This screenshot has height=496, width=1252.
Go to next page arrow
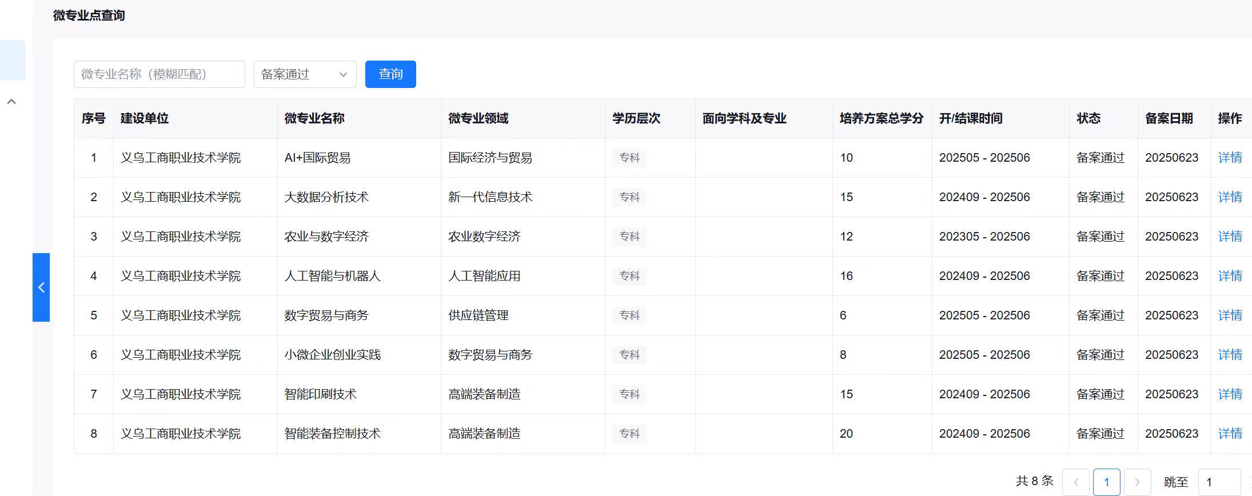(x=1137, y=482)
